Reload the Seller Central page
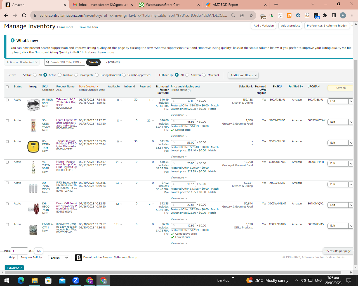 (x=24, y=15)
